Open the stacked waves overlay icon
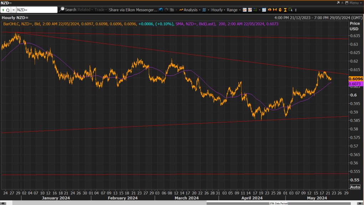Viewport: 364px width, 205px height. pos(204,10)
